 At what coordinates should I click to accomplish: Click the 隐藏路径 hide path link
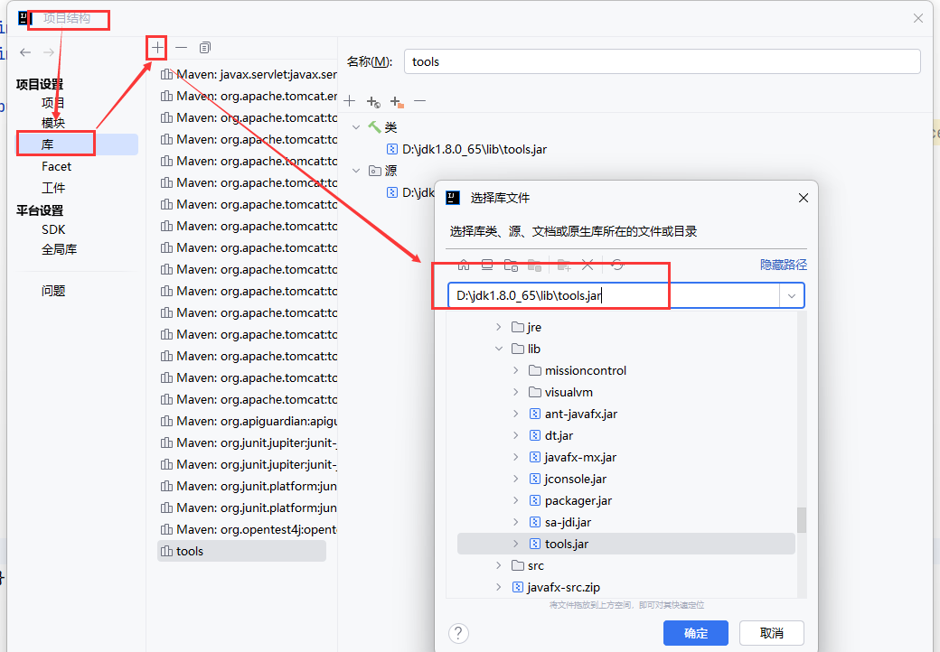tap(783, 265)
